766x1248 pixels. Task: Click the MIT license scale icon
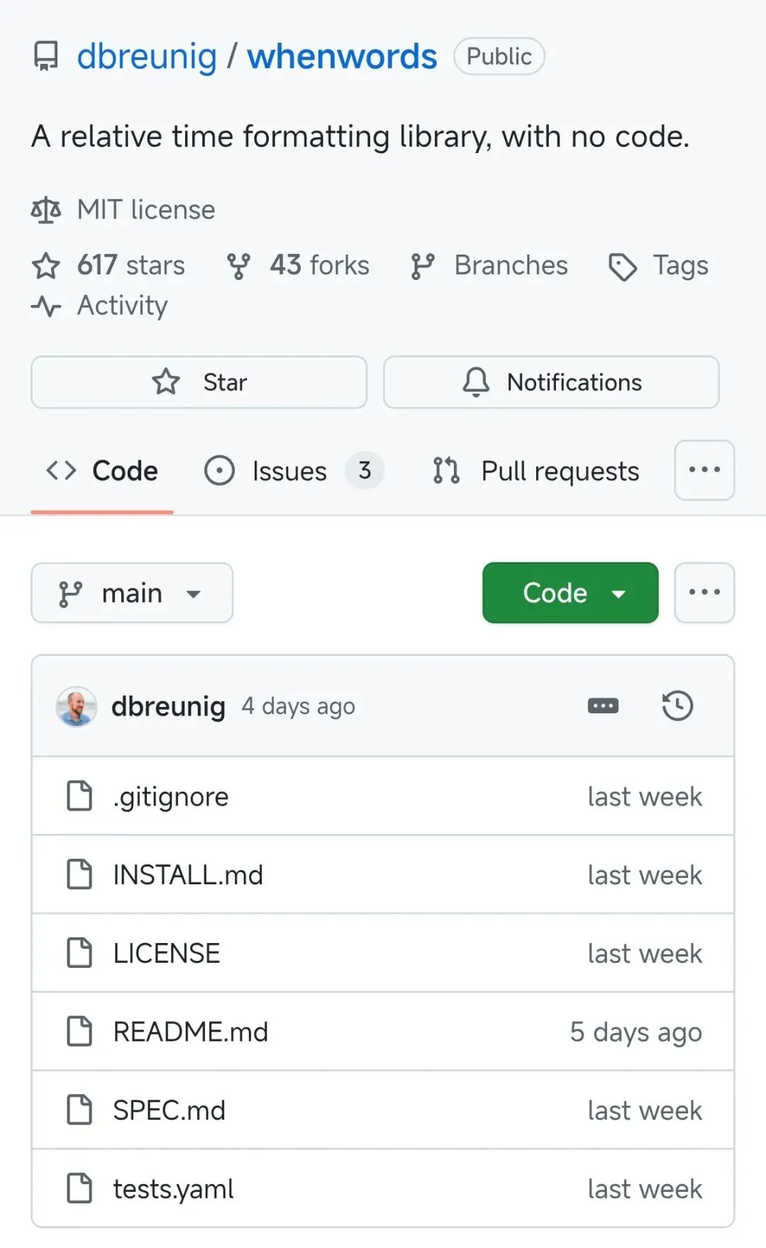(x=46, y=210)
